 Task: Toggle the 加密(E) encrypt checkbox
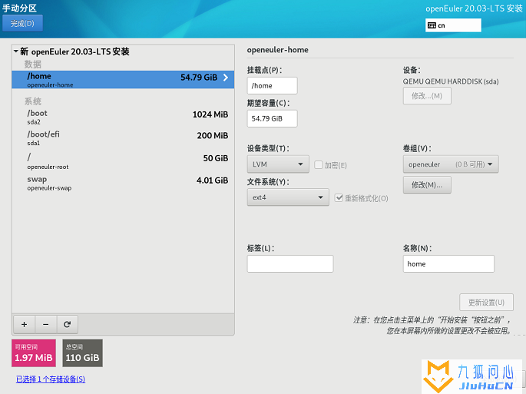tap(319, 165)
